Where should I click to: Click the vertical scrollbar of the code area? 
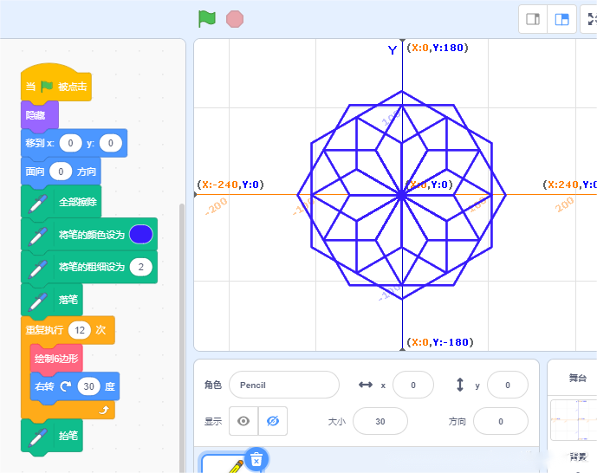(182, 338)
